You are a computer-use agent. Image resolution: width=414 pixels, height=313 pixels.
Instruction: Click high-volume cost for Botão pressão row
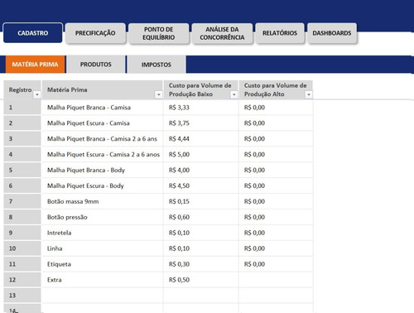pos(276,217)
